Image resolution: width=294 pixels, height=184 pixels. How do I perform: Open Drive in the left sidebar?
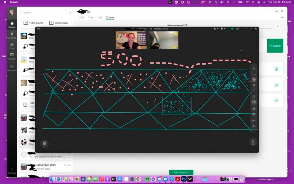coord(12,46)
